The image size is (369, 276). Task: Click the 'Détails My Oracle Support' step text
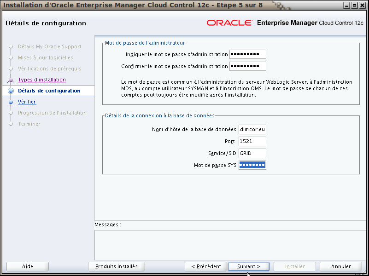tap(50, 46)
